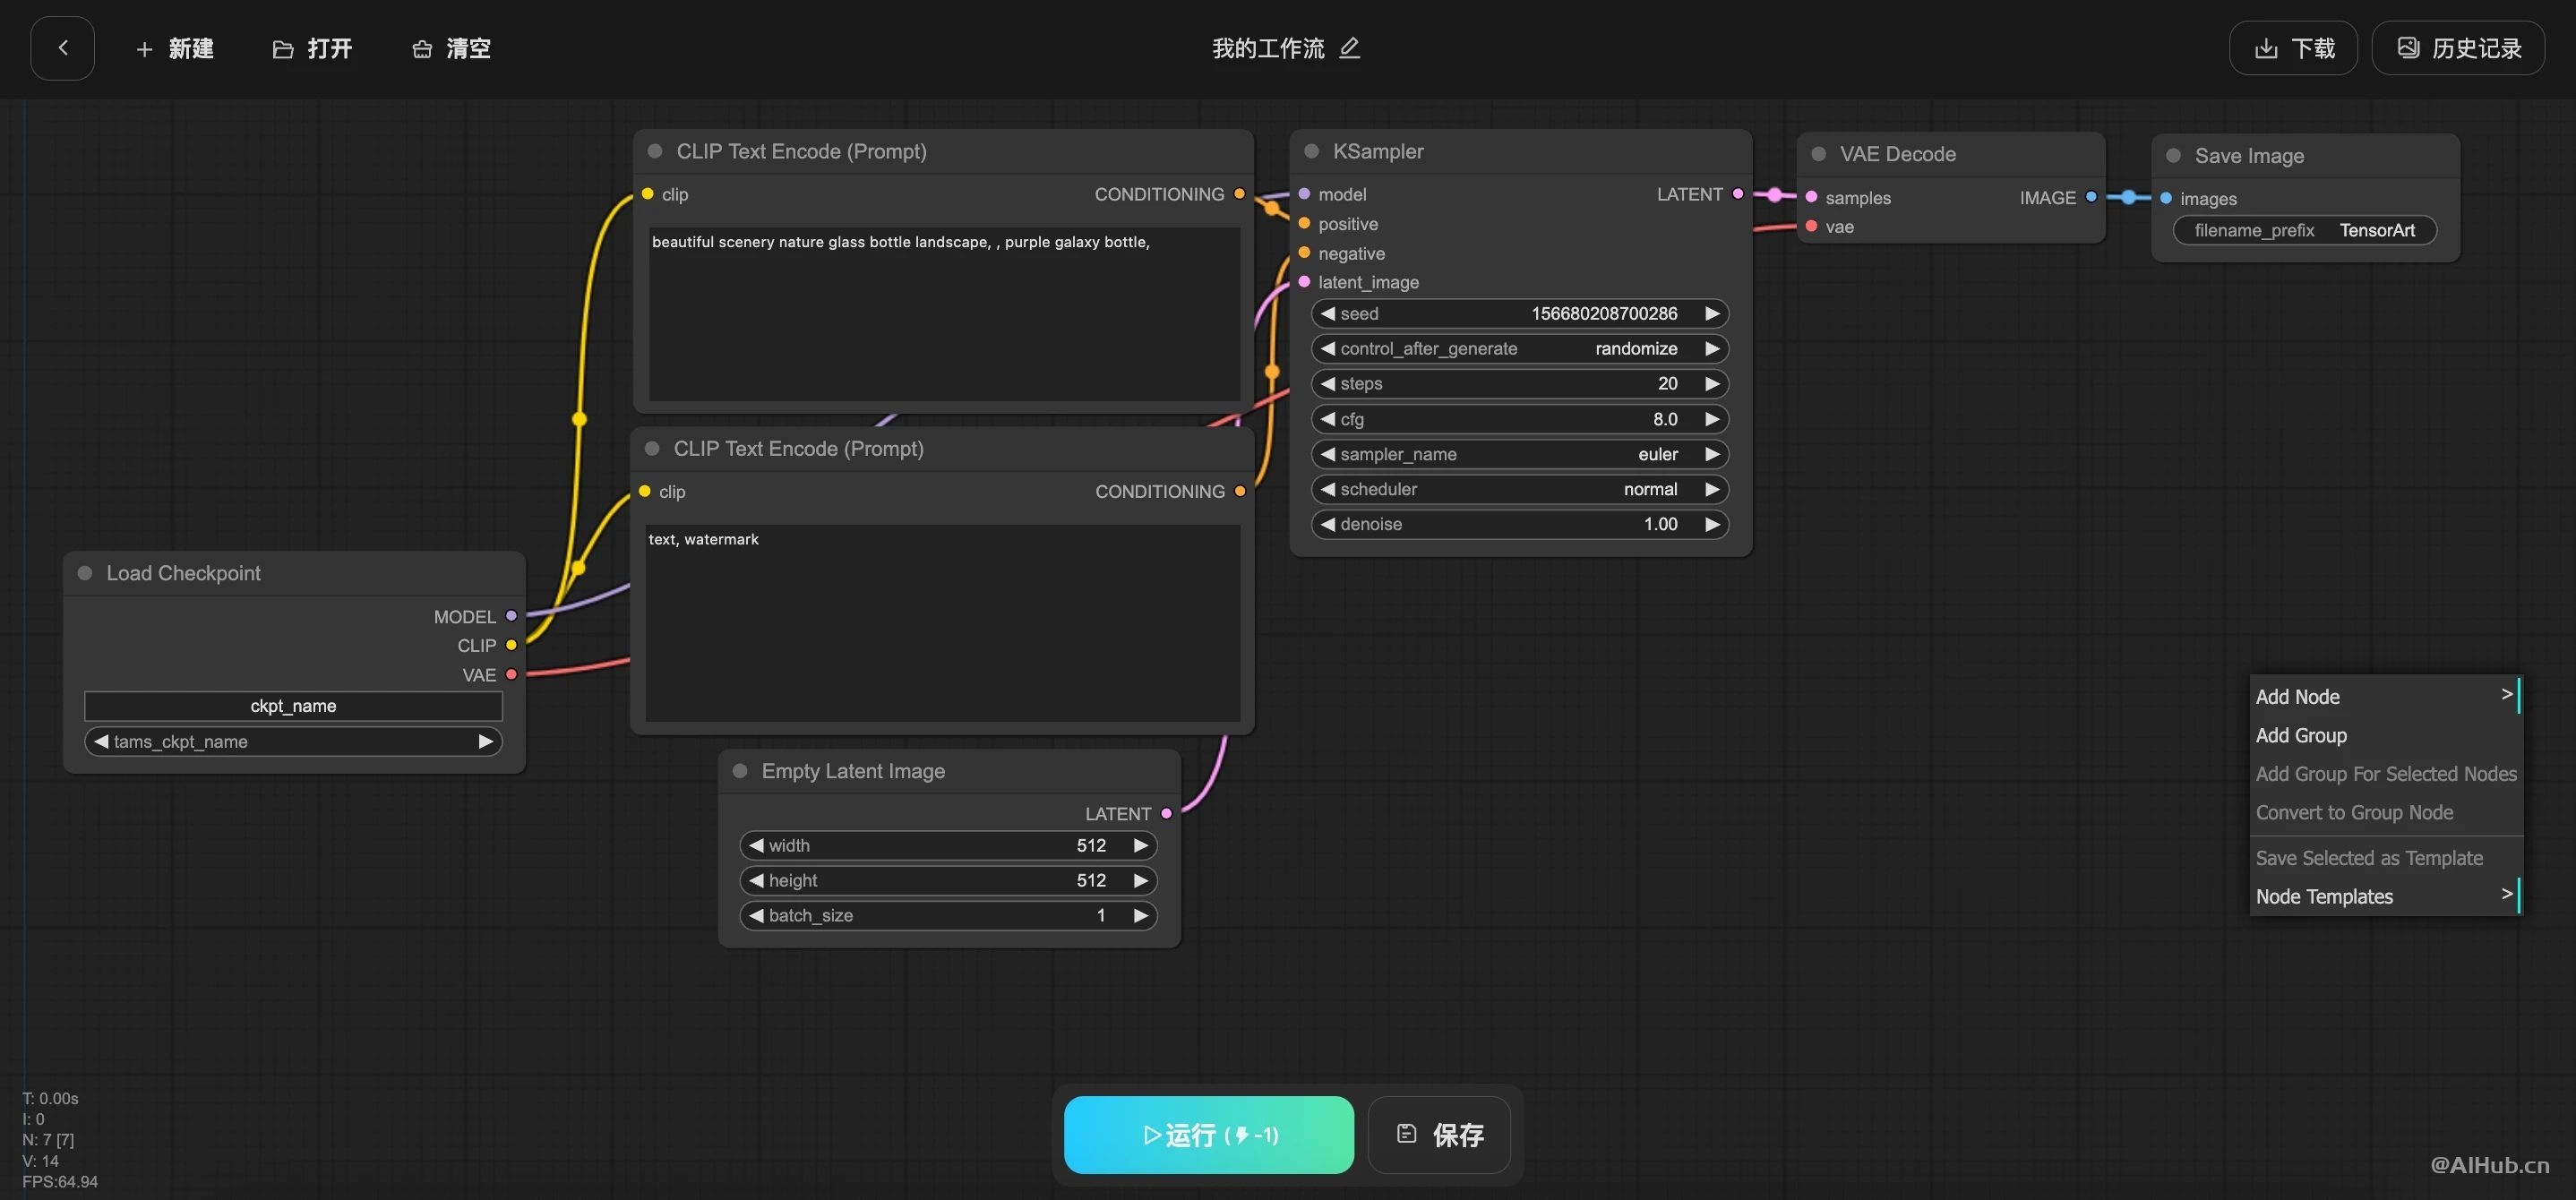Choose Add Group from context menu
This screenshot has height=1200, width=2576.
pos(2300,735)
